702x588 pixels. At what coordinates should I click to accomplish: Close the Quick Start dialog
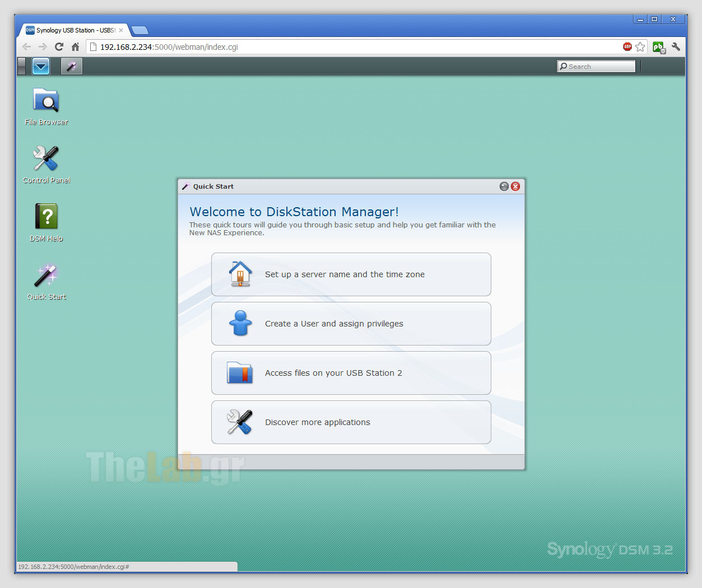coord(515,186)
